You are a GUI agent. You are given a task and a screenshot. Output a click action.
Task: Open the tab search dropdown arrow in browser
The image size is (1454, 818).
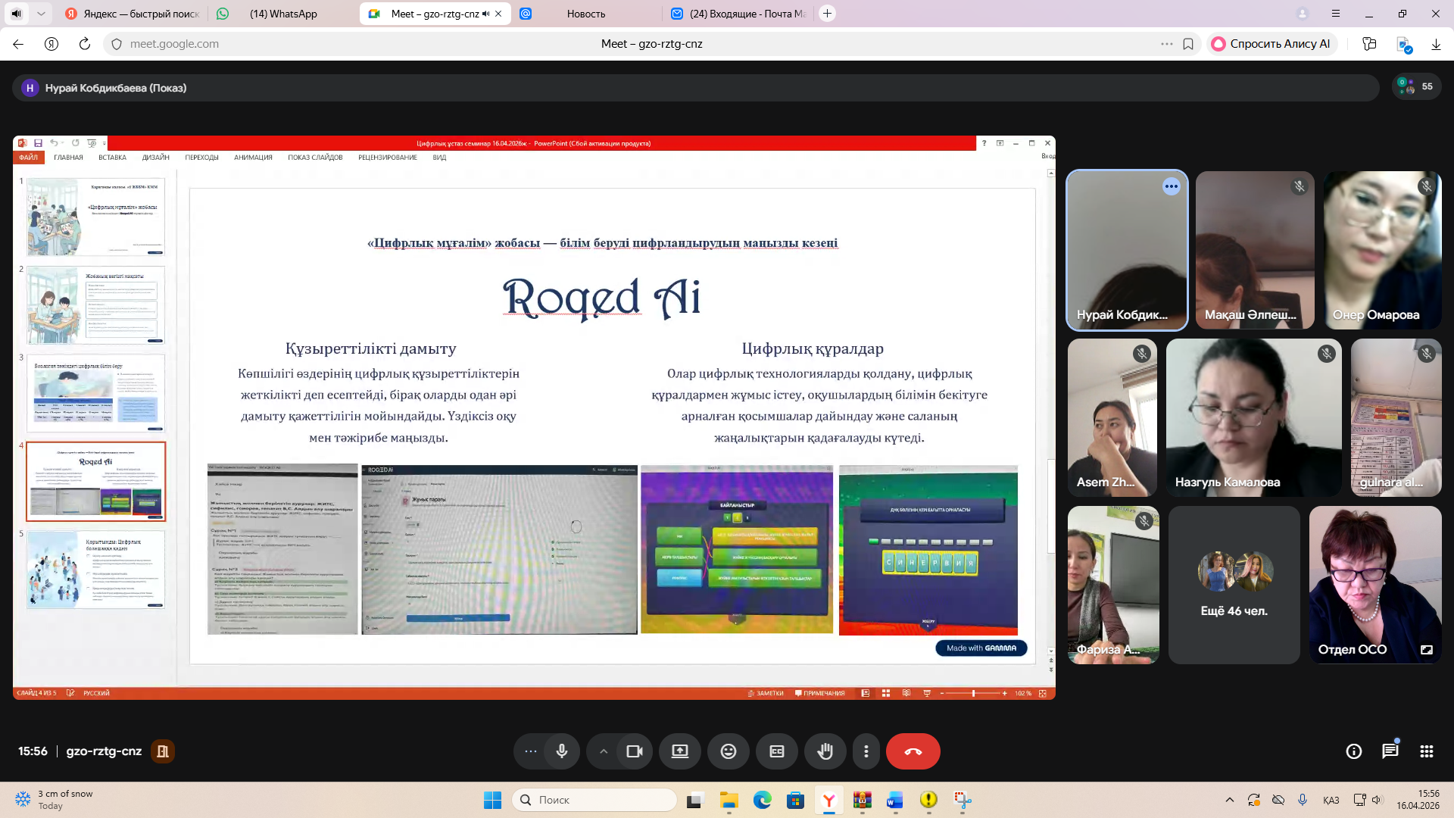[x=41, y=14]
